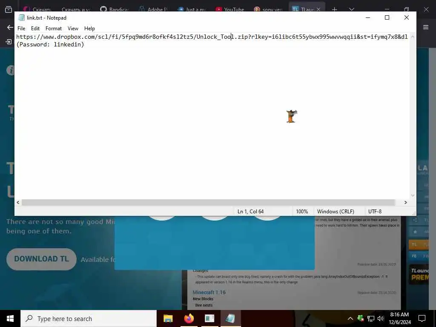This screenshot has width=436, height=327.
Task: Click the Windows (CRLF) status entry
Action: pos(336,212)
